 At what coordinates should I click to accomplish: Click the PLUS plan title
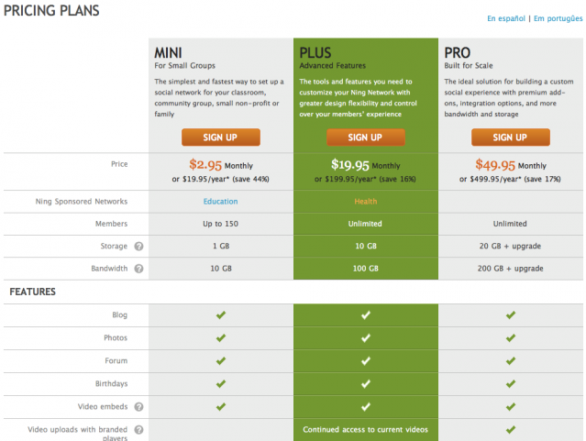tap(315, 53)
